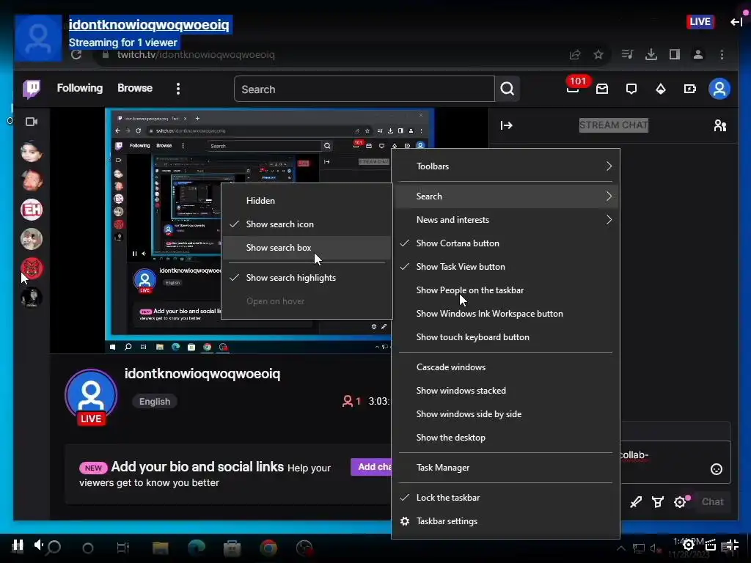Click the ad-free Turbo icon in header
Image resolution: width=751 pixels, height=563 pixels.
point(689,89)
